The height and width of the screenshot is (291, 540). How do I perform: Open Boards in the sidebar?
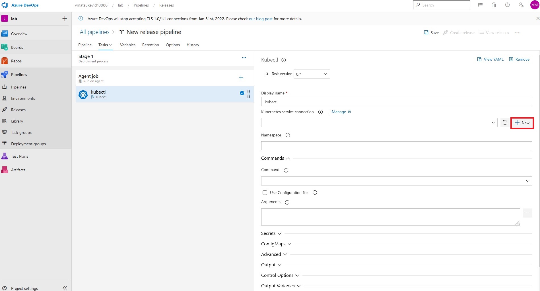tap(17, 47)
